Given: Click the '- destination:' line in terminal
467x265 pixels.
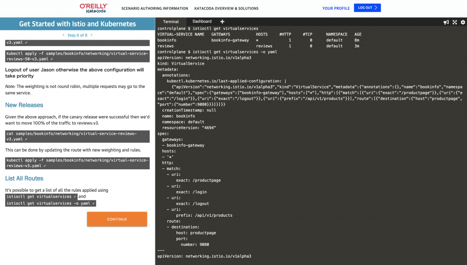Looking at the screenshot, I should (x=183, y=227).
